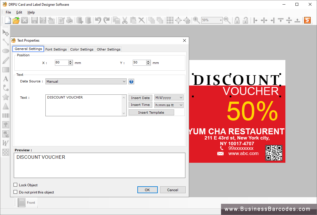
Task: Select the Ellipse shape tool
Action: tap(6, 51)
